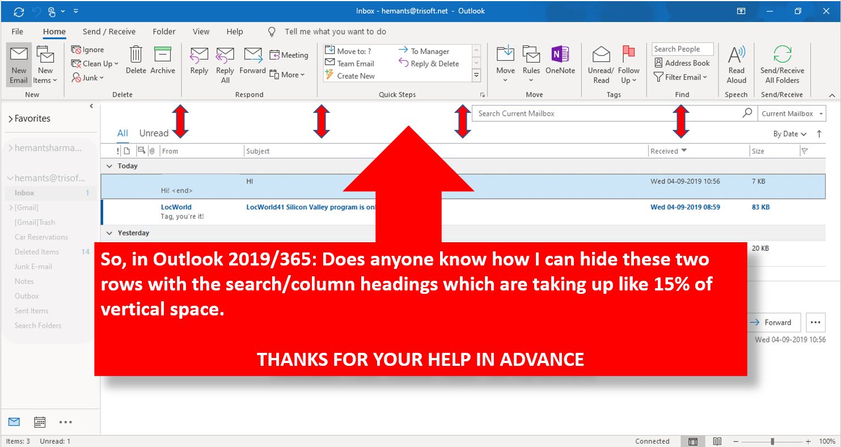Click the Read Aloud speech button
The width and height of the screenshot is (841, 447).
click(736, 65)
